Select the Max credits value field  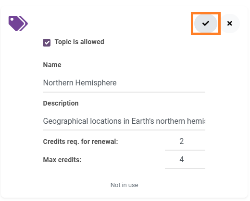pyautogui.click(x=185, y=160)
